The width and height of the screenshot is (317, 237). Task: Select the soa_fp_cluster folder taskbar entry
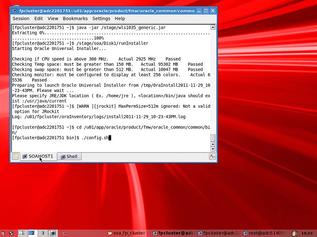coord(128,233)
